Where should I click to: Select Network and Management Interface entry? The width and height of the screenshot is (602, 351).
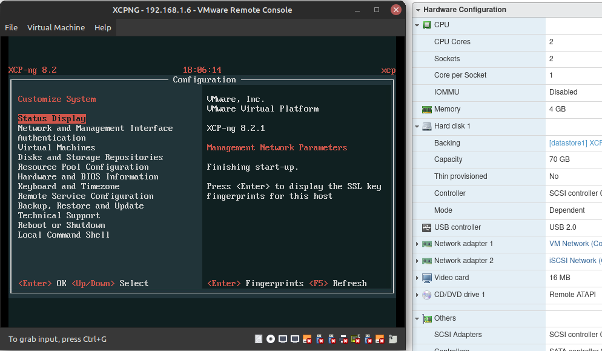pos(95,129)
